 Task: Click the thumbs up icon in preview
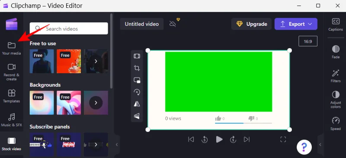(218, 119)
